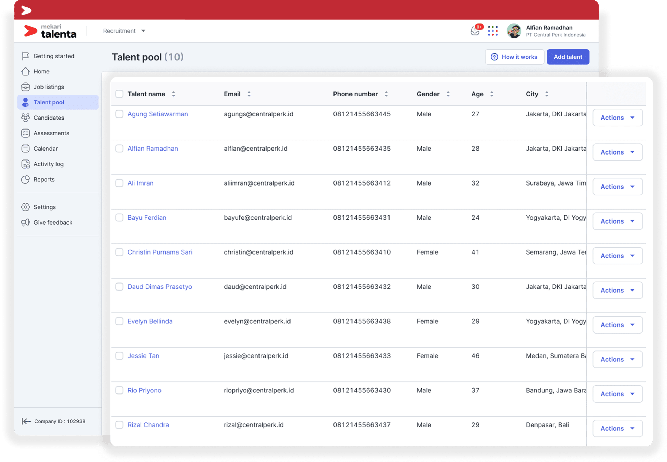Expand the Actions menu for Rizal Chandra
This screenshot has width=667, height=462.
617,428
